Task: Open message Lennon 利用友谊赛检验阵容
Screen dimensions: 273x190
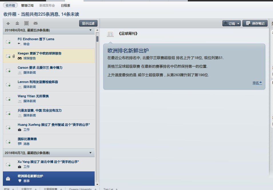Action: (x=49, y=84)
